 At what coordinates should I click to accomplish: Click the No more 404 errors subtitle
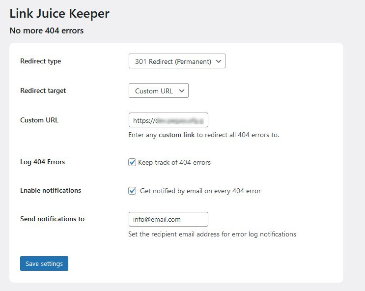47,30
